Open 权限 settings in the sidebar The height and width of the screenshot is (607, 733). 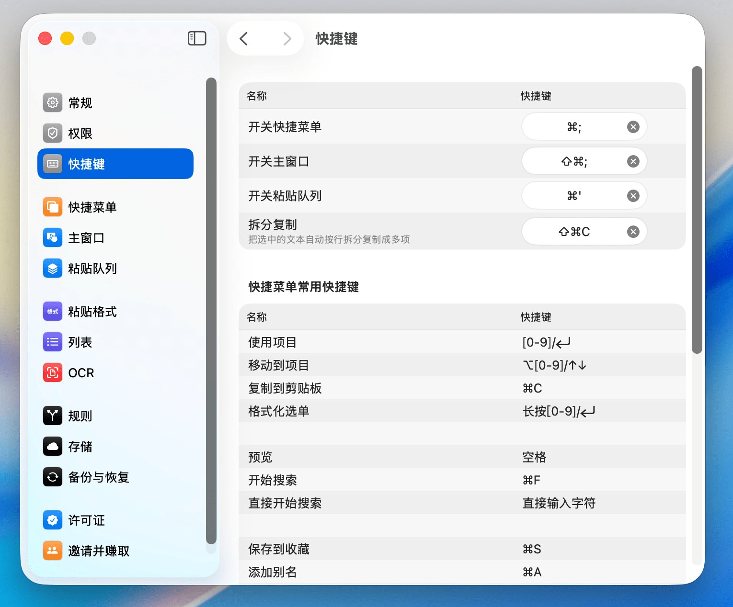click(80, 133)
